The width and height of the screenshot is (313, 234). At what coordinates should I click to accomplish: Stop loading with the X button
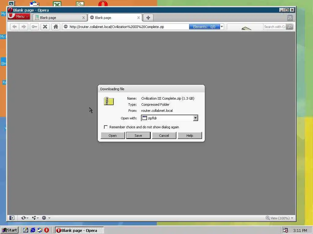(45, 27)
